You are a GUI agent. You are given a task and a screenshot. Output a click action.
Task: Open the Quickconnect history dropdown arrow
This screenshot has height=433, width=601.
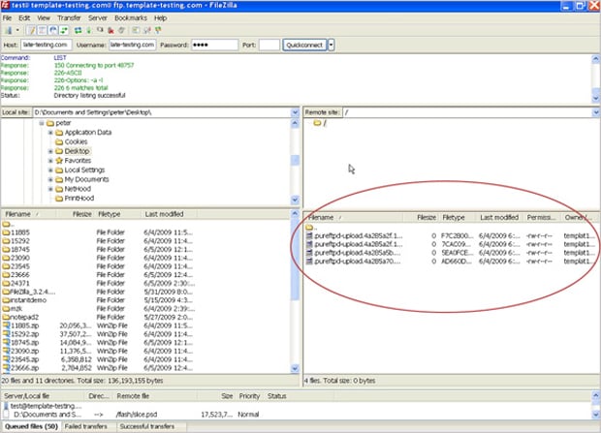pos(332,45)
